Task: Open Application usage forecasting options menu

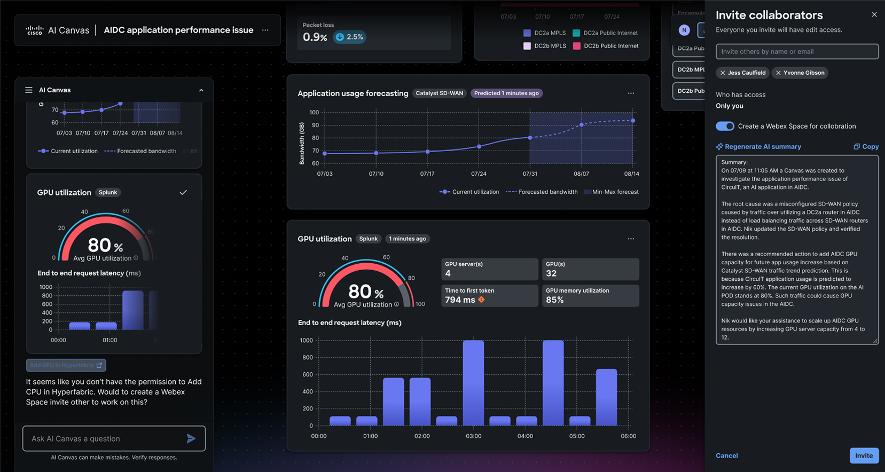Action: (x=631, y=93)
